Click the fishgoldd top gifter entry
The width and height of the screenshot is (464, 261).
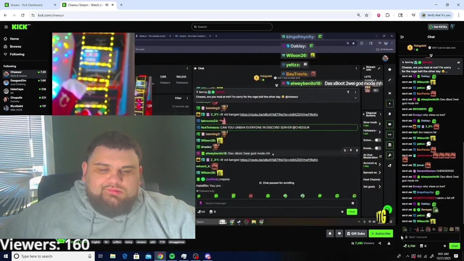point(417,47)
